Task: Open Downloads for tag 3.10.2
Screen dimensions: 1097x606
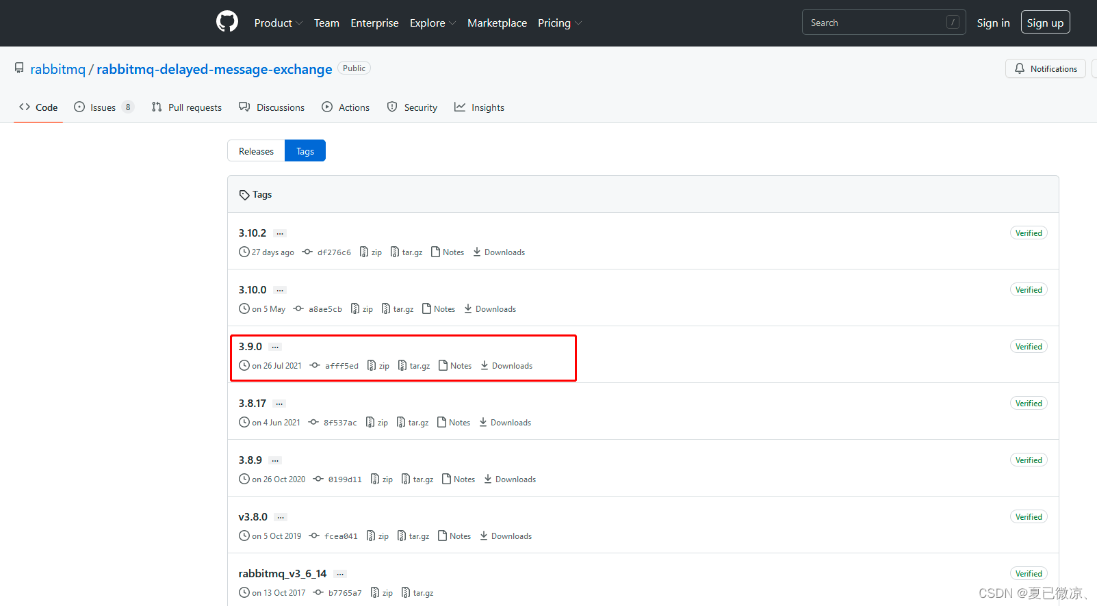Action: 499,252
